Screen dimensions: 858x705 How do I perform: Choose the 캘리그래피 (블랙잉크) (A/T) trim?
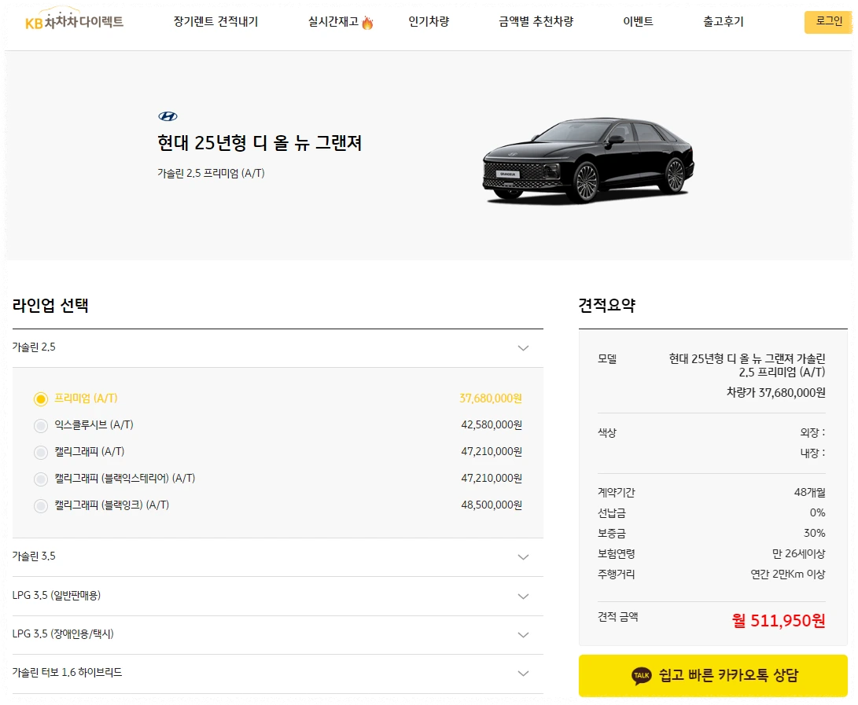[40, 505]
